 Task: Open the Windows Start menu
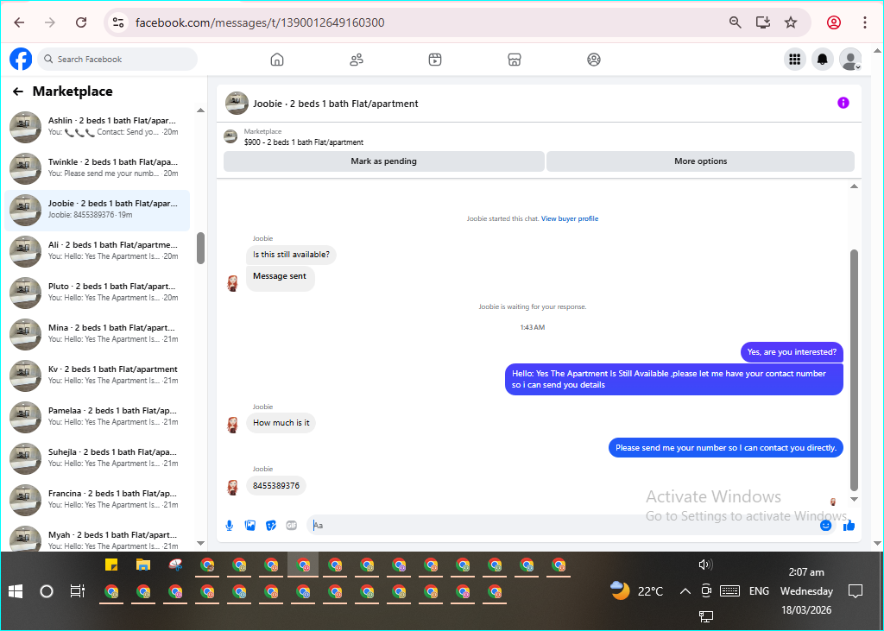(x=16, y=591)
